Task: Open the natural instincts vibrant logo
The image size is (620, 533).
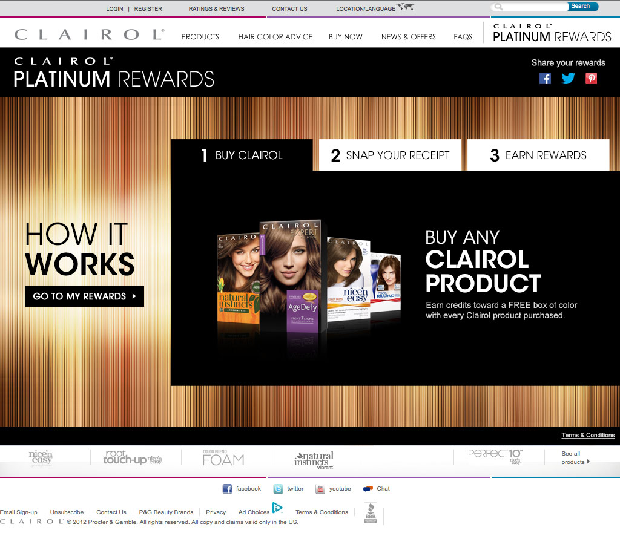Action: pyautogui.click(x=314, y=460)
